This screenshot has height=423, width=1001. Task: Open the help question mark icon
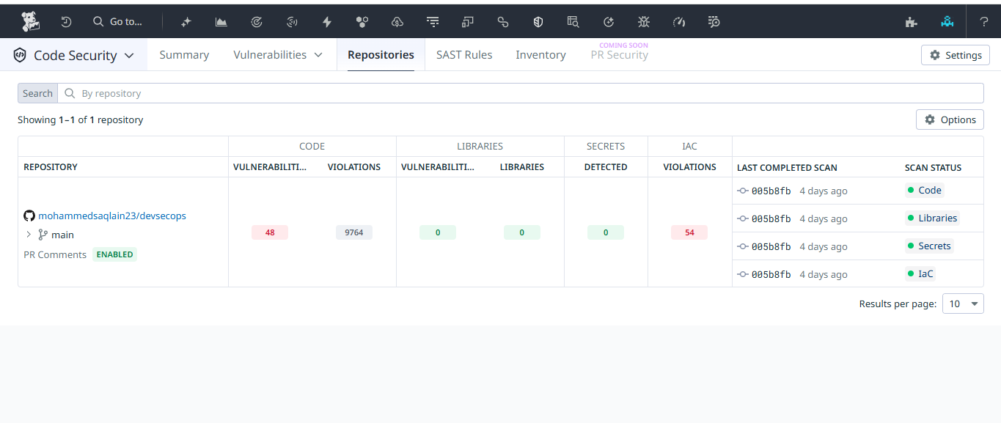tap(983, 22)
